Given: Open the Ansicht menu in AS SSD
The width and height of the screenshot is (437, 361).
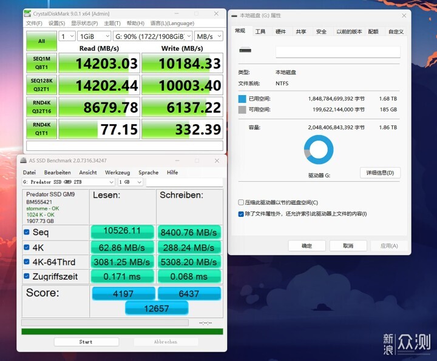Looking at the screenshot, I should click(88, 173).
